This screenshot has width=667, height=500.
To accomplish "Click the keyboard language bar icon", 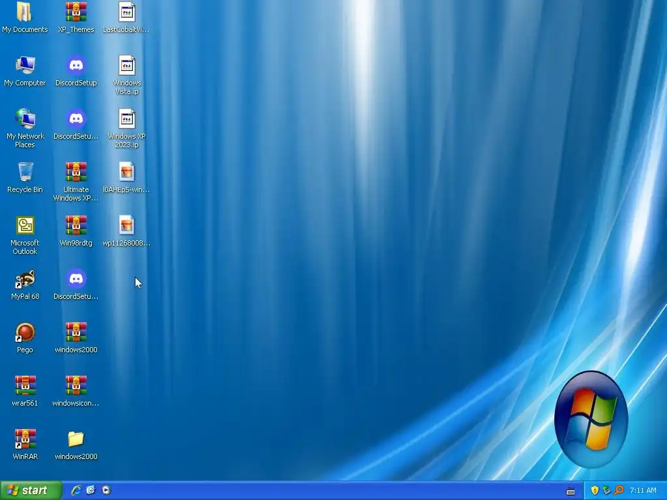I will pyautogui.click(x=571, y=492).
